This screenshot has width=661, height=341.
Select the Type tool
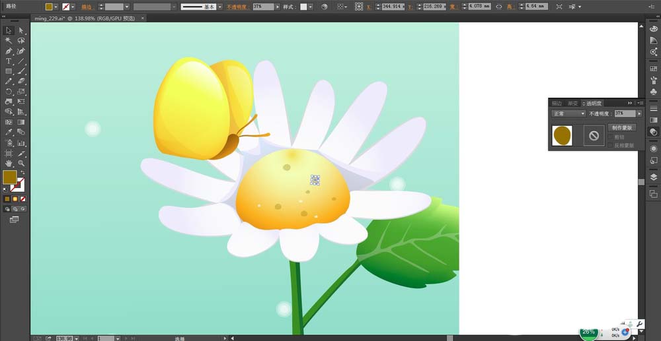tap(9, 61)
